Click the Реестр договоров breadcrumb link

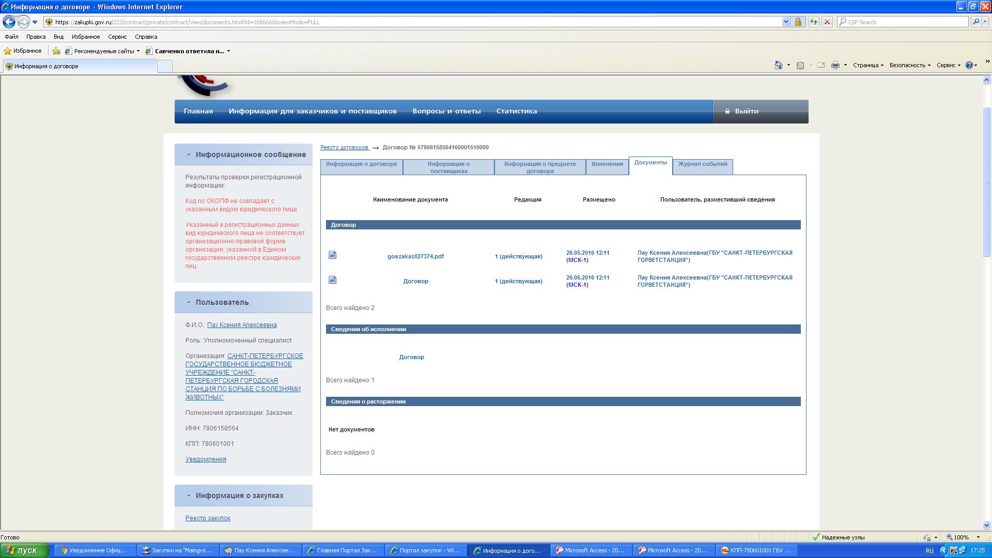344,148
